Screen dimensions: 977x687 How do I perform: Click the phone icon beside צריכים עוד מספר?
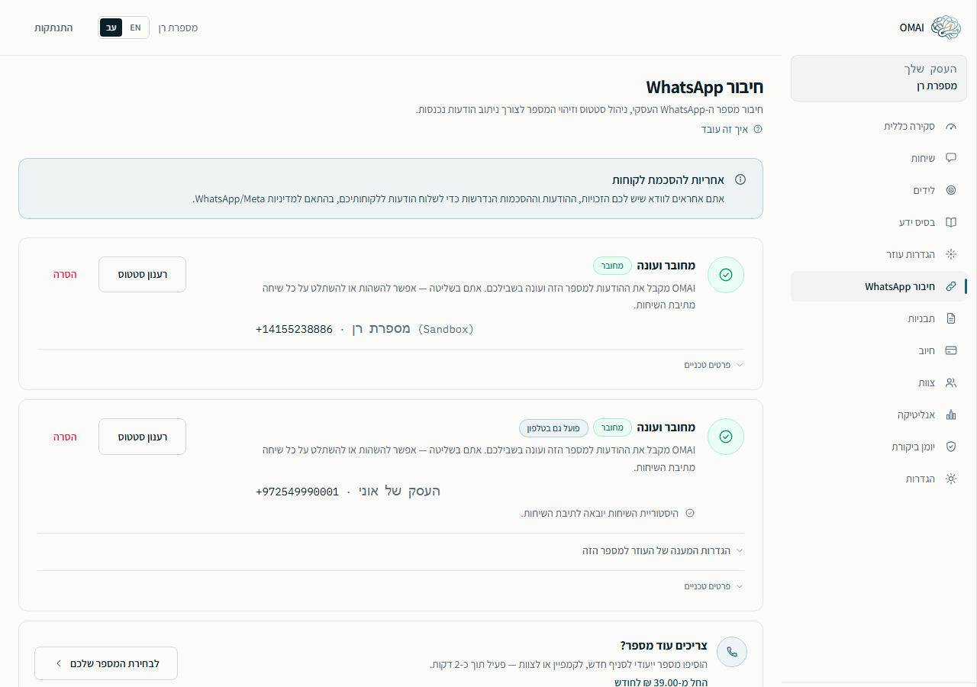click(732, 652)
